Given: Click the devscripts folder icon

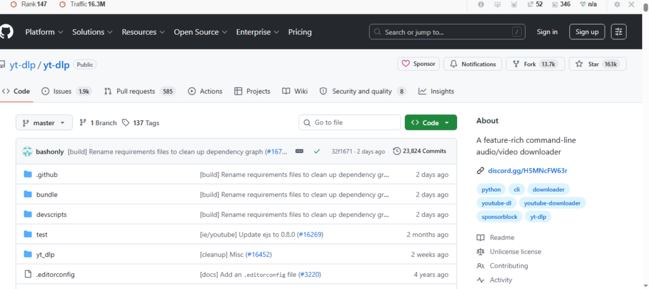Looking at the screenshot, I should tap(28, 214).
